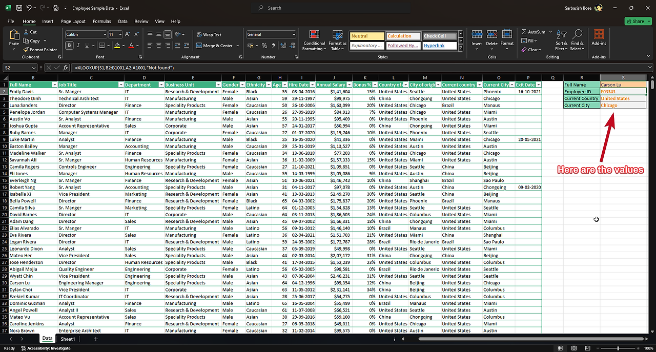Click the Quick Print Preview icon in the title bar
The height and width of the screenshot is (352, 656).
(x=55, y=8)
